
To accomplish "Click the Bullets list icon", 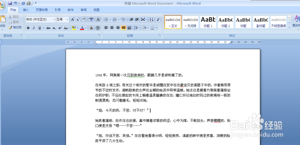I will coord(106,19).
